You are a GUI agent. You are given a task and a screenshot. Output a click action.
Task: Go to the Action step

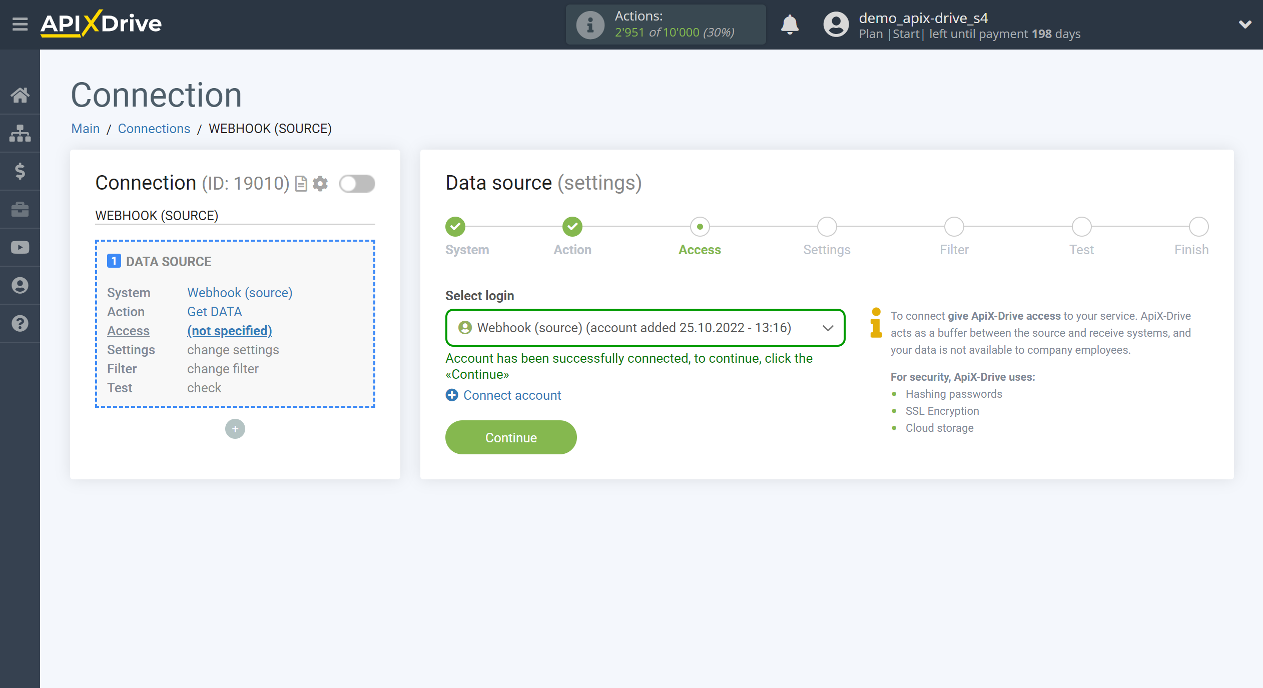(x=572, y=227)
